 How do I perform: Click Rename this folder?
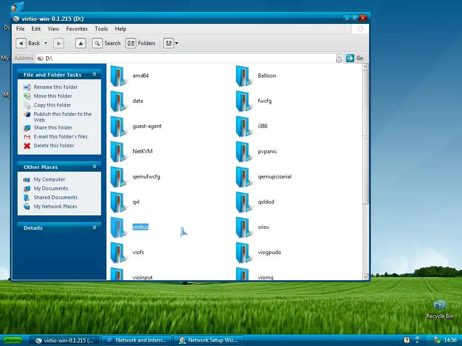55,87
